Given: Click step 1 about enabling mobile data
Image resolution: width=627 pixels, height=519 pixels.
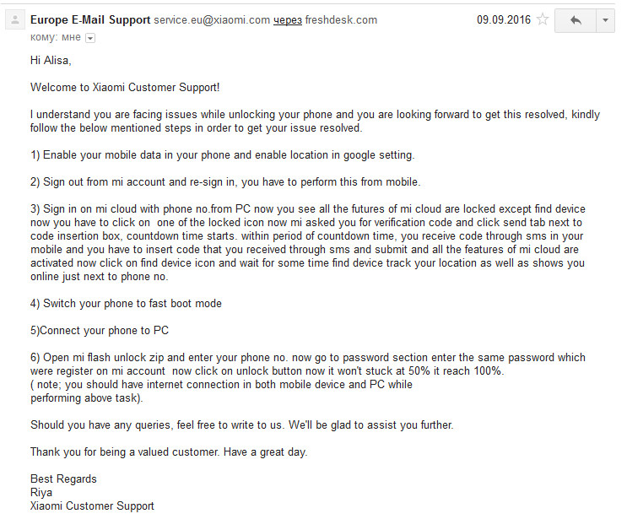Looking at the screenshot, I should tap(222, 154).
